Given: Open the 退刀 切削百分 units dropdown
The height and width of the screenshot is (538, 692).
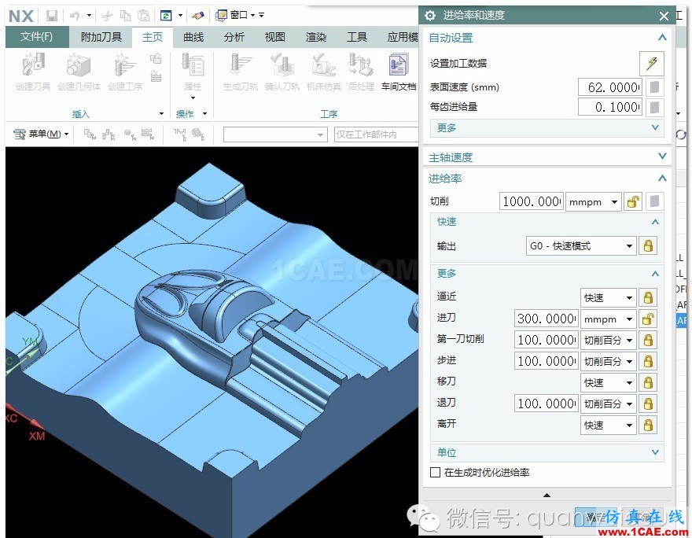Looking at the screenshot, I should 608,403.
